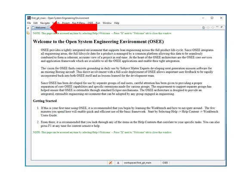Click the OSEE application icon in title bar
Screen dimensions: 252x175
(x=29, y=18)
